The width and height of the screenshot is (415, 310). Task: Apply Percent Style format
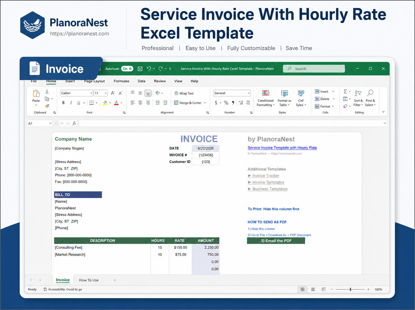pyautogui.click(x=226, y=103)
